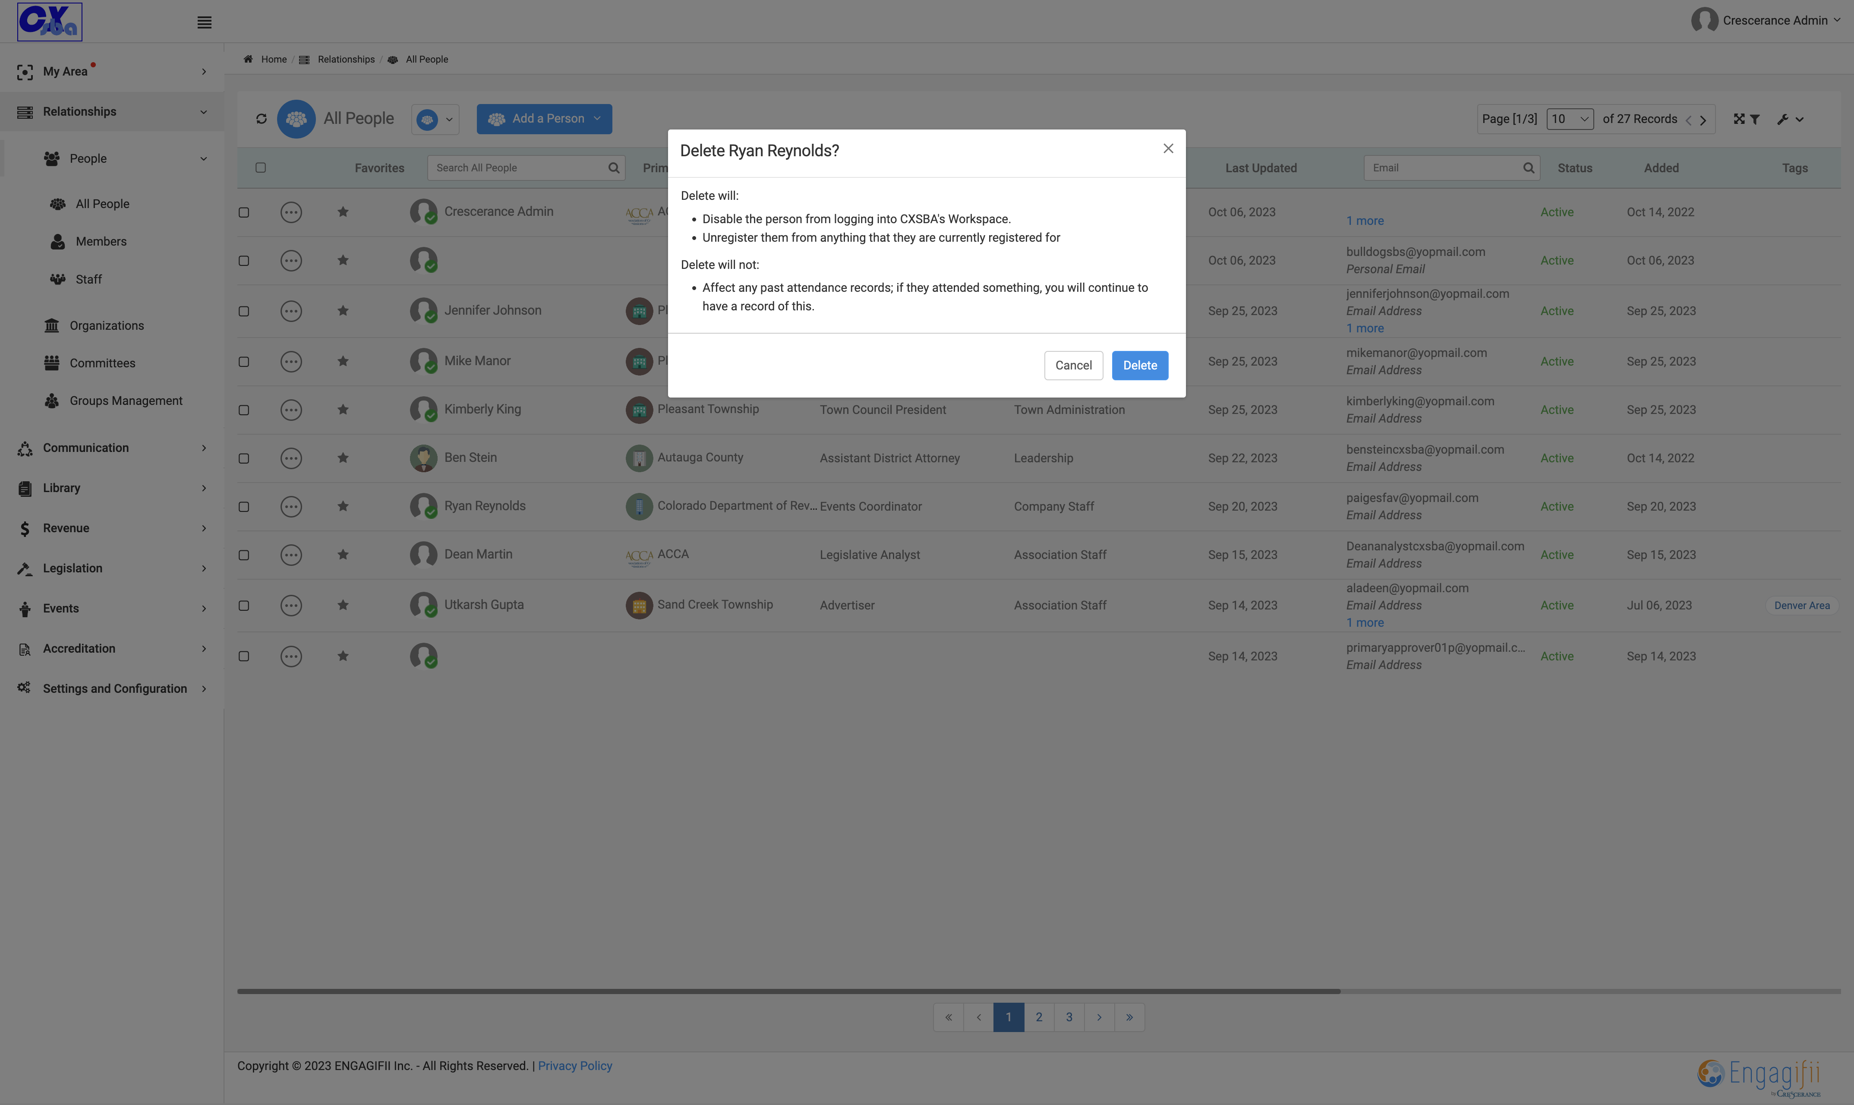
Task: Click the Crescerance Admin profile avatar
Action: click(1704, 21)
